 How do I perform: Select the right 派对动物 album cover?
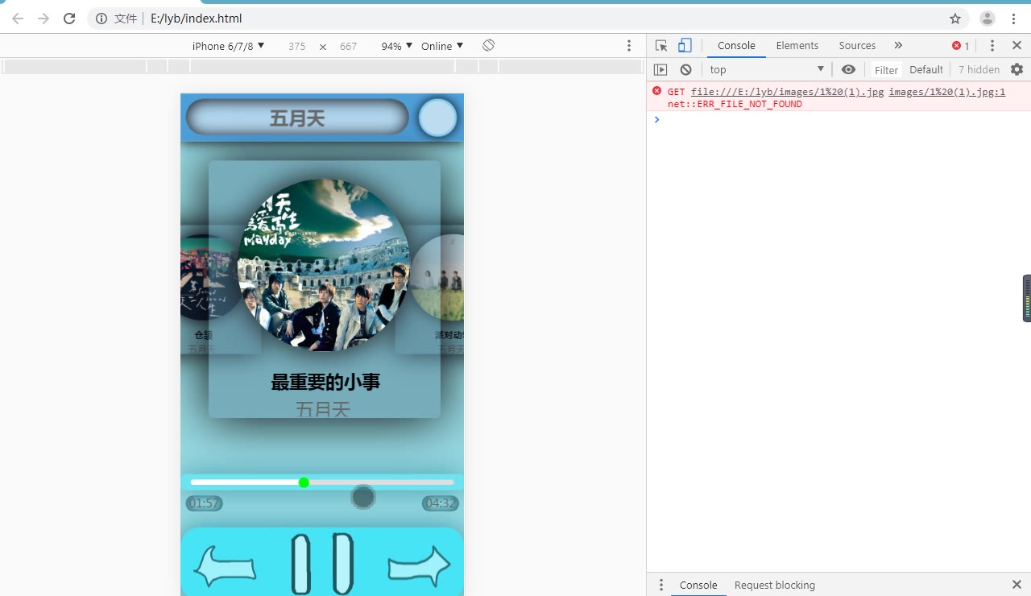click(x=438, y=277)
